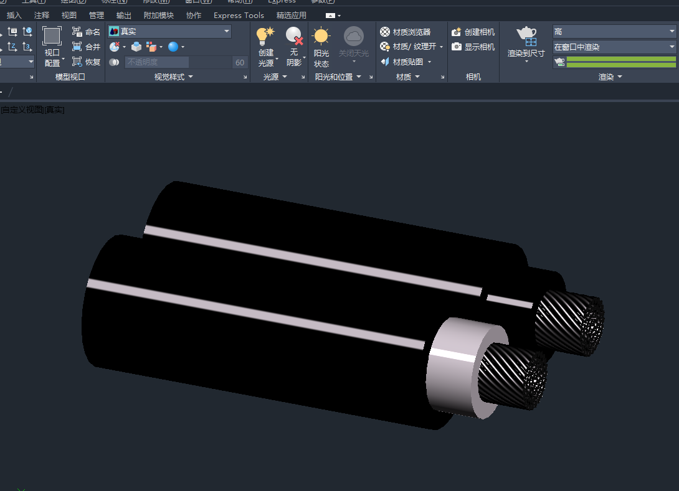The height and width of the screenshot is (491, 679).
Task: Click the Create Light (创建光源) bulb icon
Action: (x=265, y=36)
